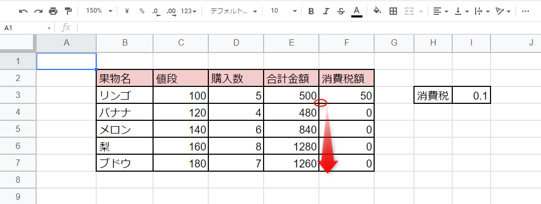
Task: Click the cell containing 0.1
Action: 471,95
